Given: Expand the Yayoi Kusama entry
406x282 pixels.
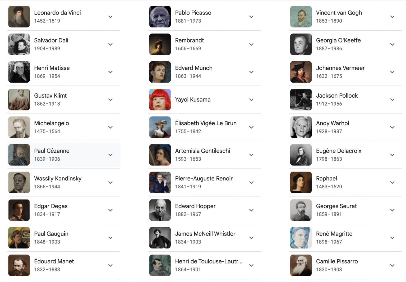Looking at the screenshot, I should click(251, 99).
